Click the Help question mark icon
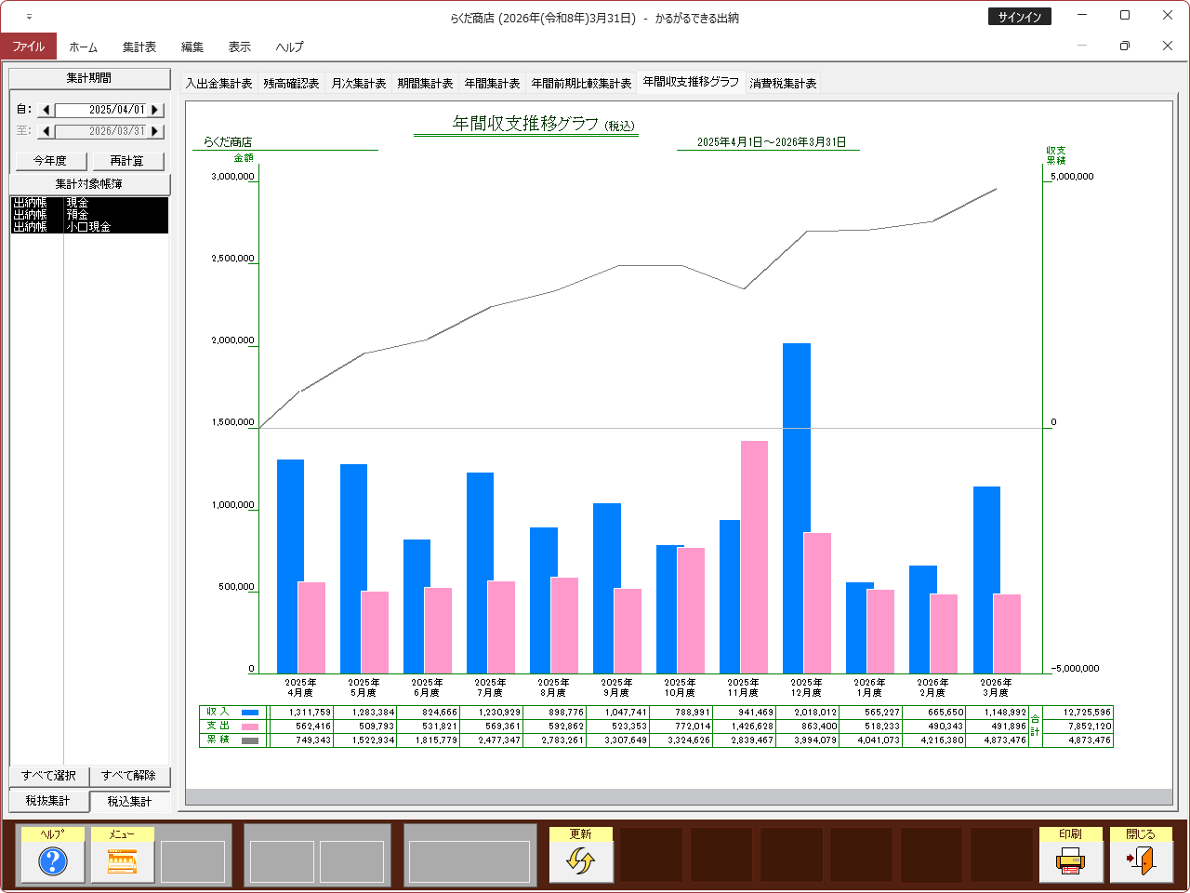 click(53, 861)
